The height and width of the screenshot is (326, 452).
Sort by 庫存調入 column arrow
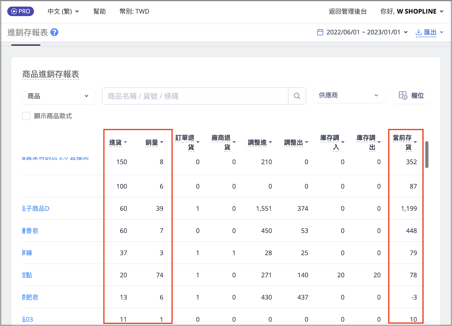coord(343,142)
